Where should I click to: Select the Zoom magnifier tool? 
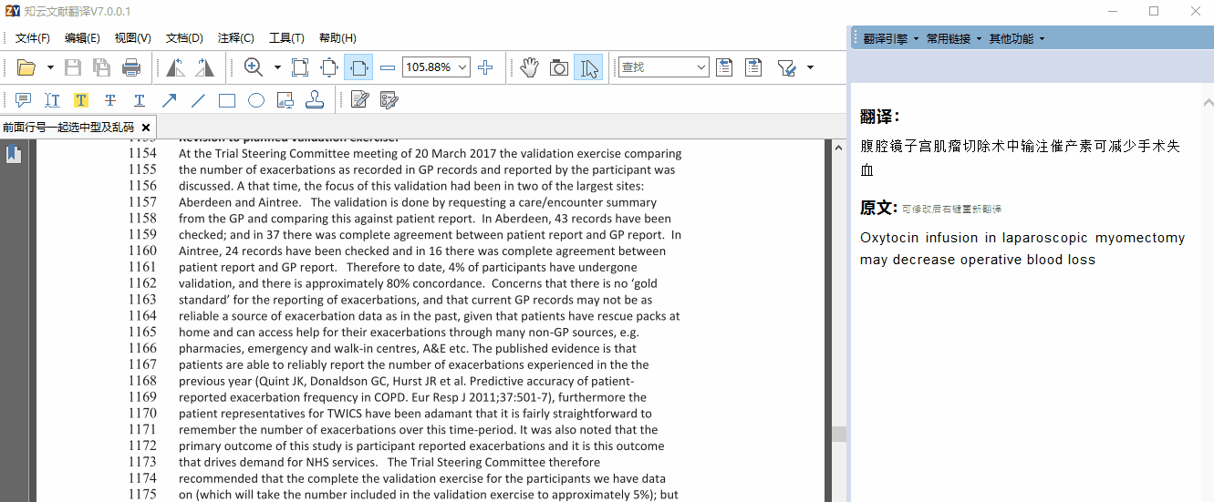(254, 67)
